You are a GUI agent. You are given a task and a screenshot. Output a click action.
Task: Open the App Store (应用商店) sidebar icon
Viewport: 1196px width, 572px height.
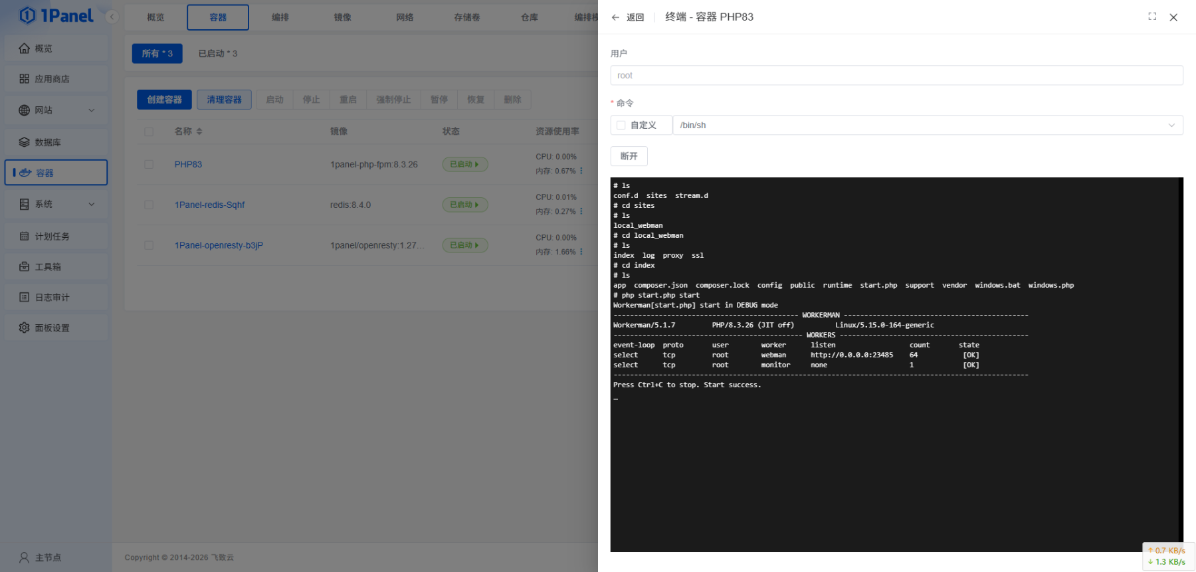click(25, 79)
